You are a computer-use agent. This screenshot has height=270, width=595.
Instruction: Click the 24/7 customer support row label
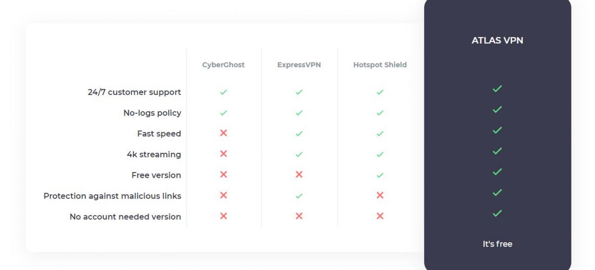pos(134,92)
